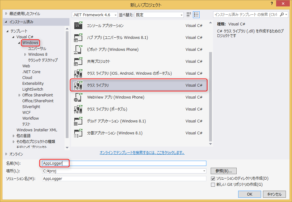Collapse the Visual C# tree node

coord(13,37)
